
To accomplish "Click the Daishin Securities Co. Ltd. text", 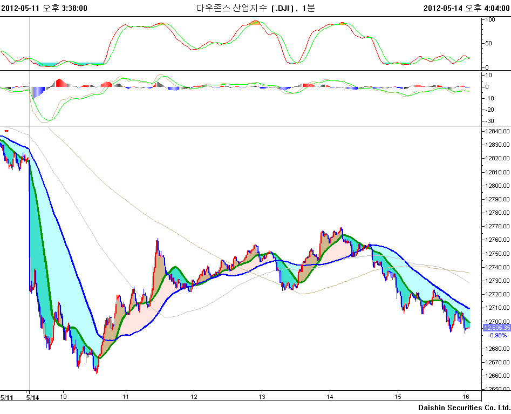I will [x=464, y=408].
